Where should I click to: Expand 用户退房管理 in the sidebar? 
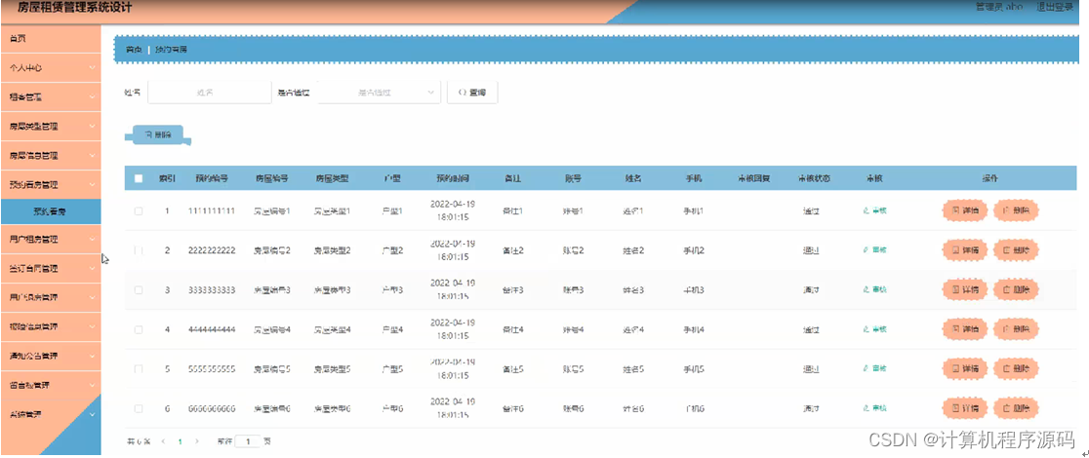pyautogui.click(x=50, y=298)
